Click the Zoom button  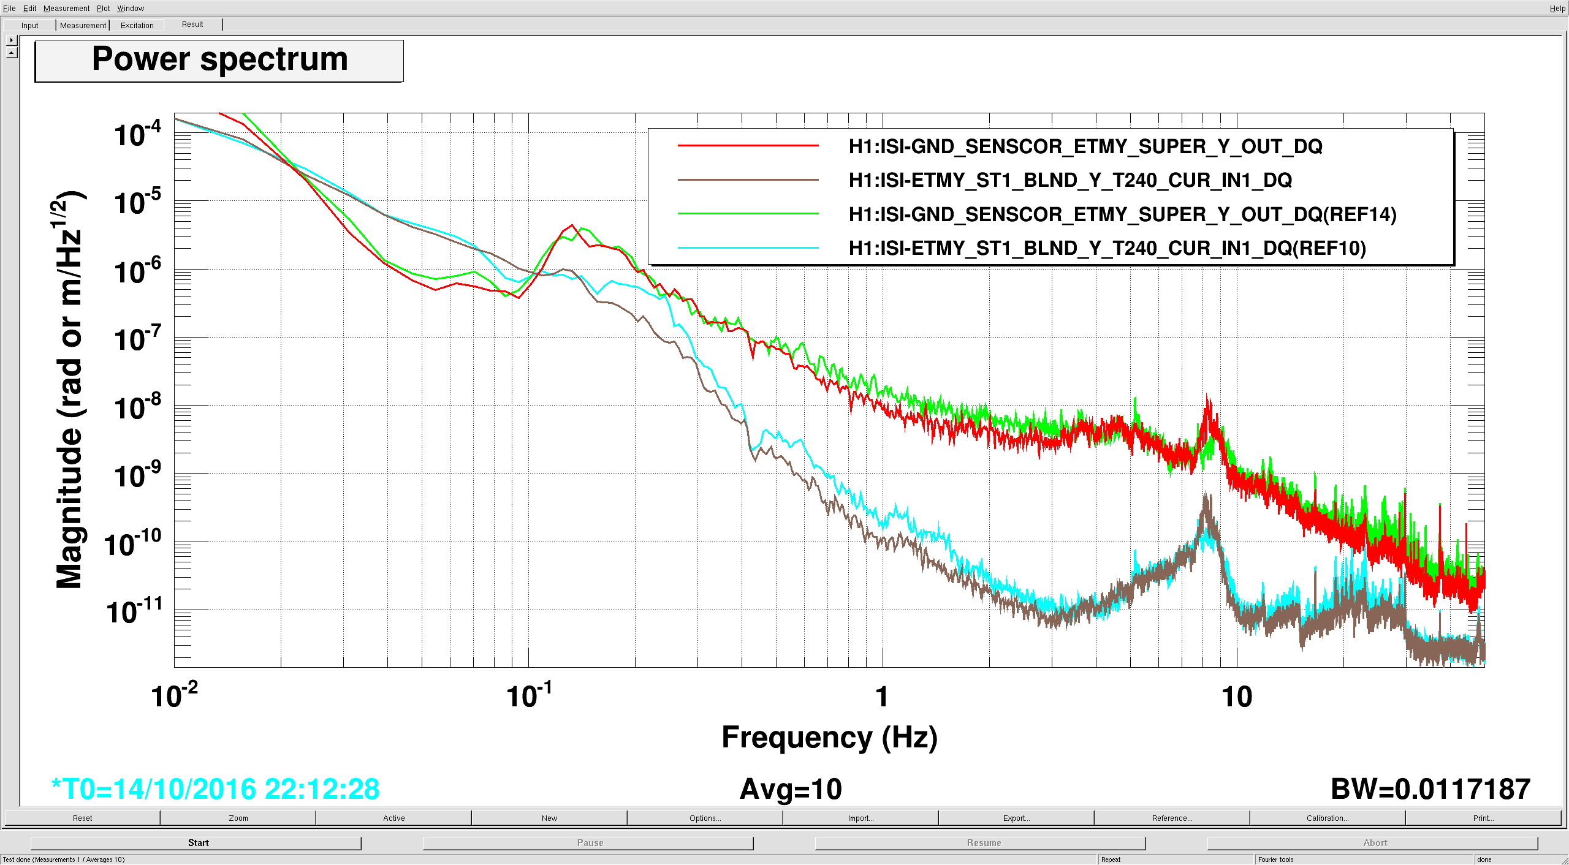238,818
